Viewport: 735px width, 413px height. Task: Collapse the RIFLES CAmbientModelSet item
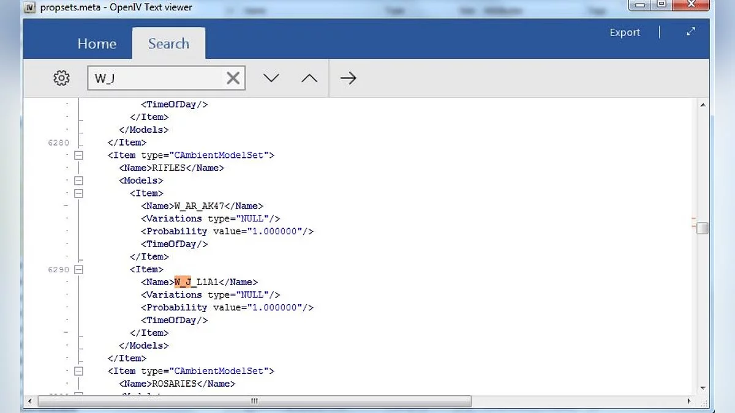coord(78,155)
